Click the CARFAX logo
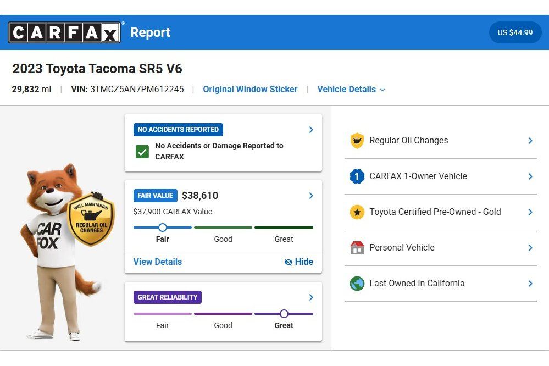 click(64, 32)
